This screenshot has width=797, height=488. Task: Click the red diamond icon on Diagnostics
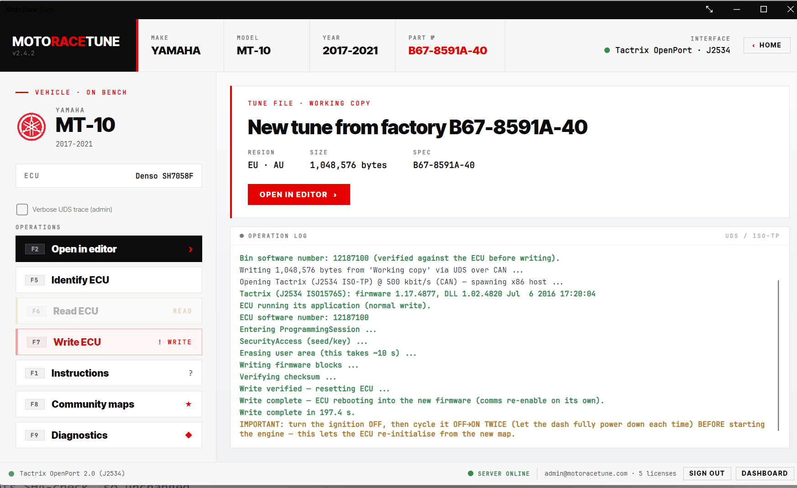pyautogui.click(x=189, y=435)
